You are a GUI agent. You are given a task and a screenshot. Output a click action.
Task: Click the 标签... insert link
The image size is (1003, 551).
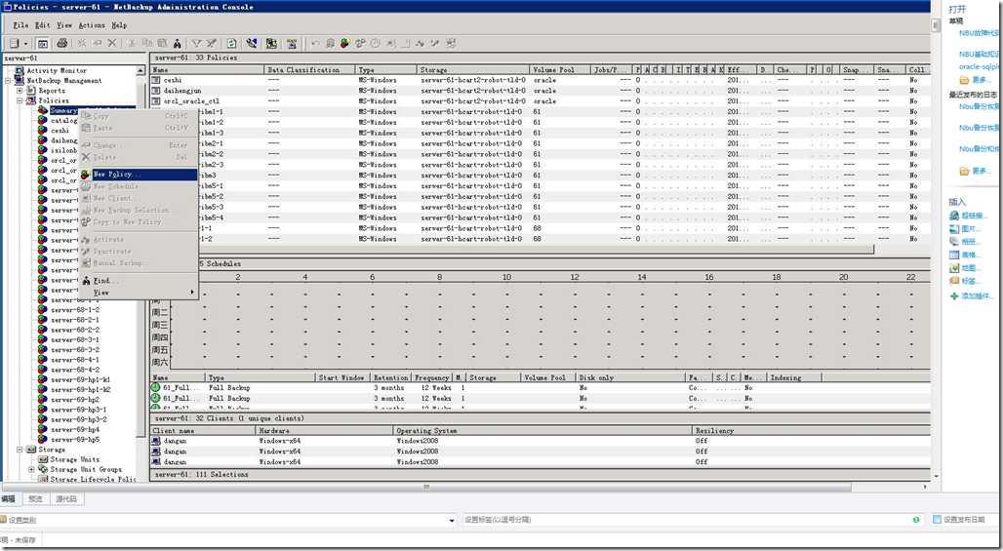[971, 281]
